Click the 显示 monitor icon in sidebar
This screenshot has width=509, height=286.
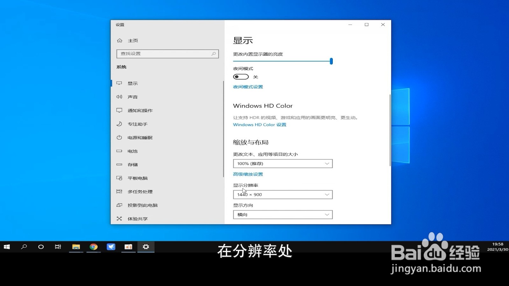[119, 83]
